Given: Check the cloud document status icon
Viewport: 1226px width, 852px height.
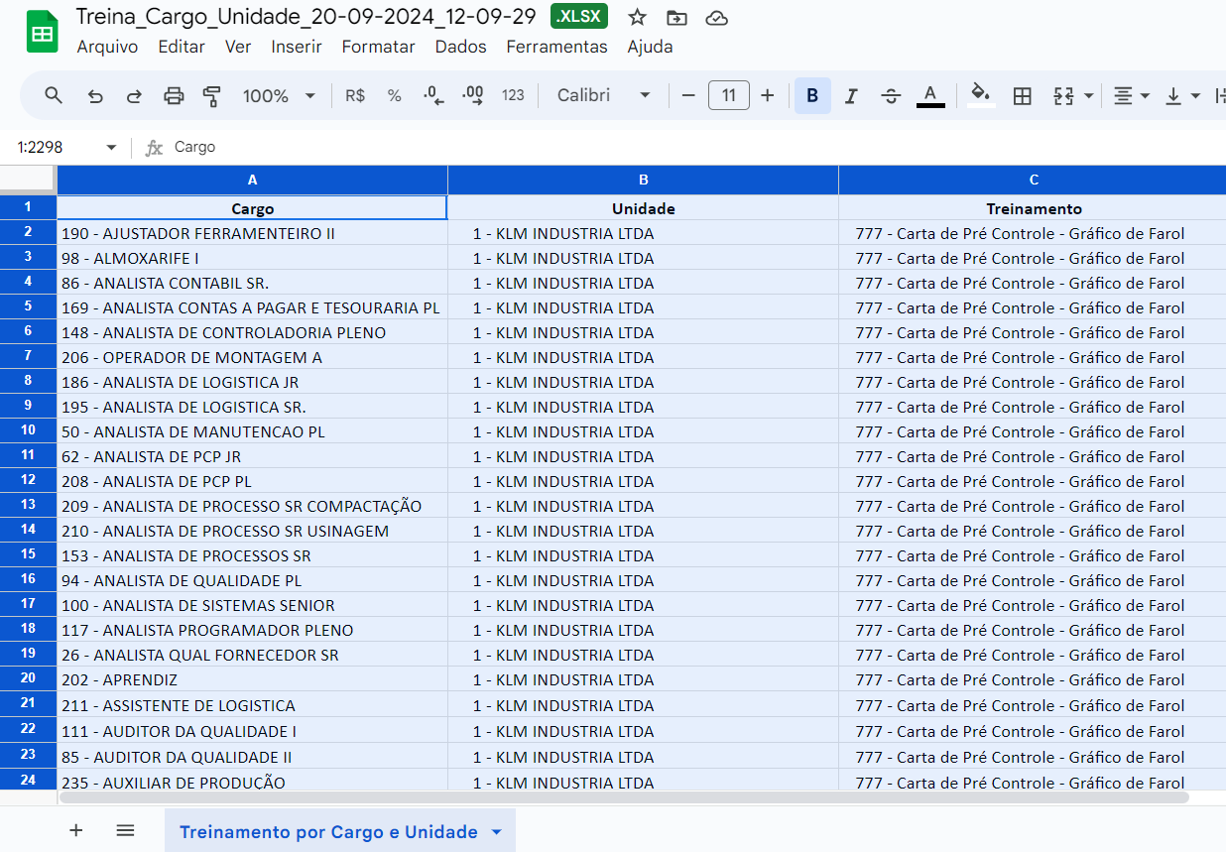Looking at the screenshot, I should (x=717, y=17).
